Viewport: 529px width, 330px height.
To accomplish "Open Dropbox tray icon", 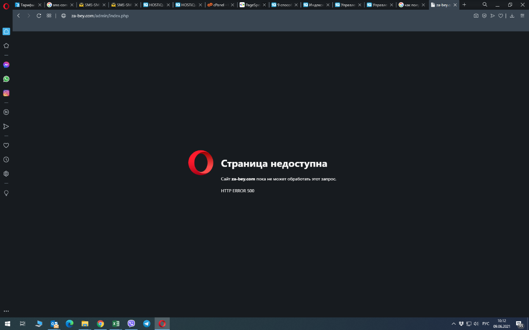I will 461,324.
